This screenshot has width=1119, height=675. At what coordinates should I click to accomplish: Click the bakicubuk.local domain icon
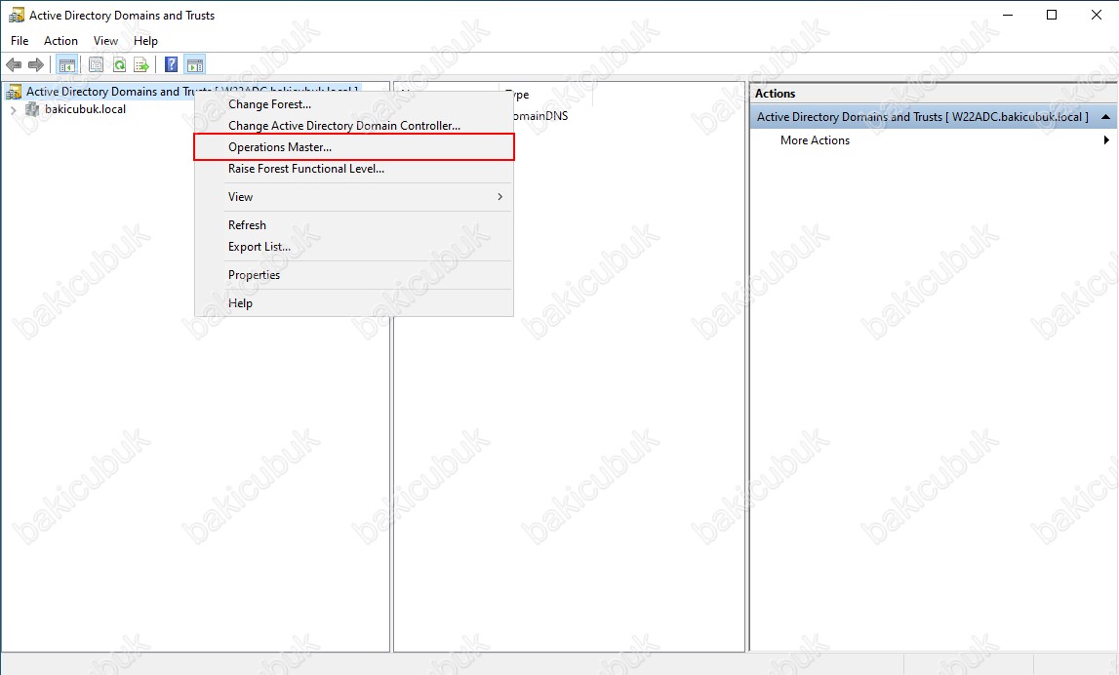(32, 109)
